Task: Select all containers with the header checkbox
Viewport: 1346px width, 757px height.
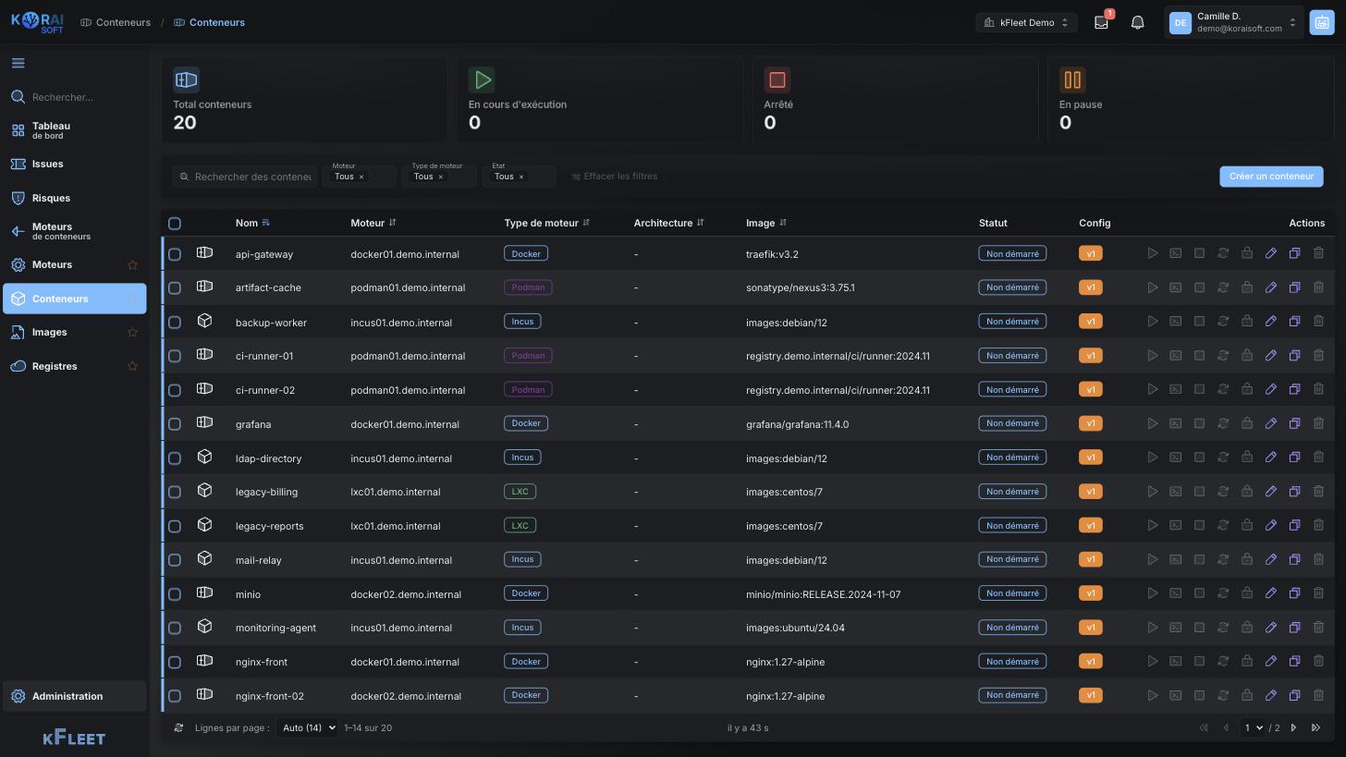Action: (x=175, y=223)
